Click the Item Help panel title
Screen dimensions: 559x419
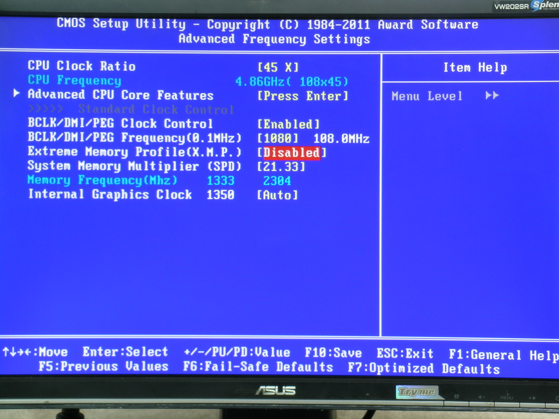[x=475, y=67]
